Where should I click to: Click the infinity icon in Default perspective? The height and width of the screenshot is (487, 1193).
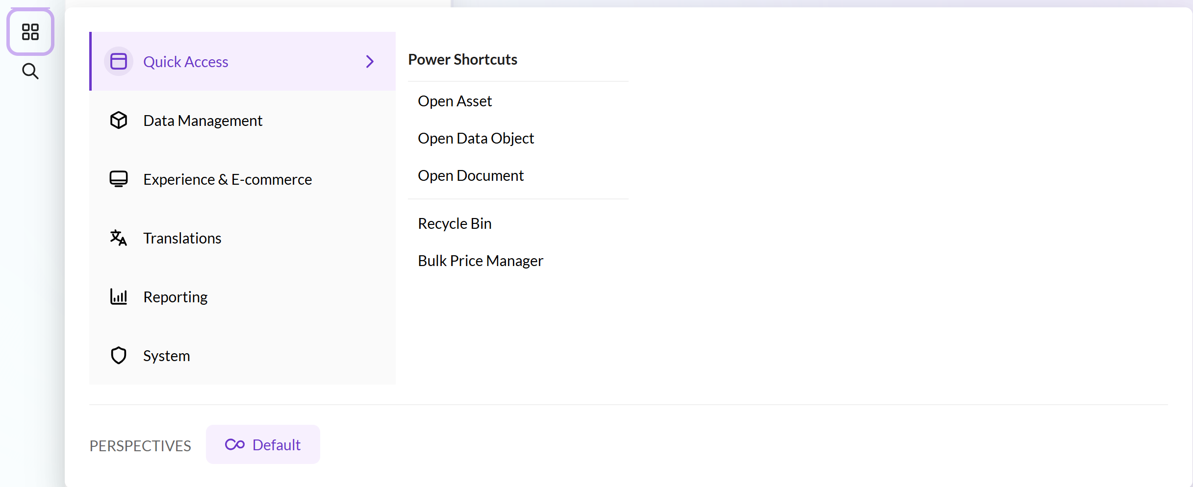tap(235, 445)
